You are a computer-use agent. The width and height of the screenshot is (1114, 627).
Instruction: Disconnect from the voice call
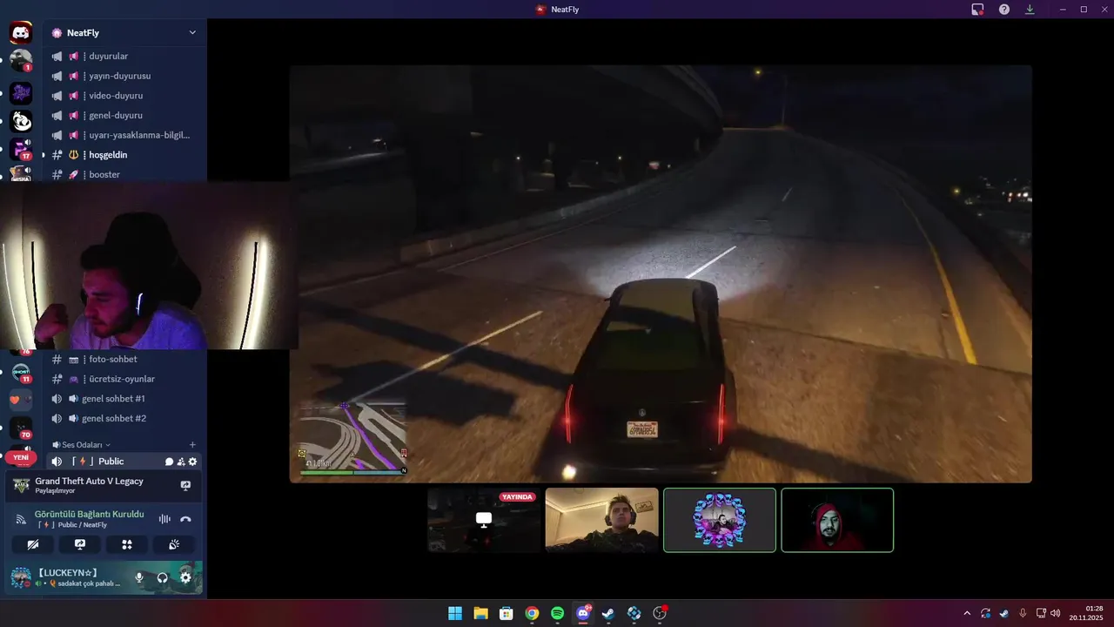pyautogui.click(x=185, y=519)
